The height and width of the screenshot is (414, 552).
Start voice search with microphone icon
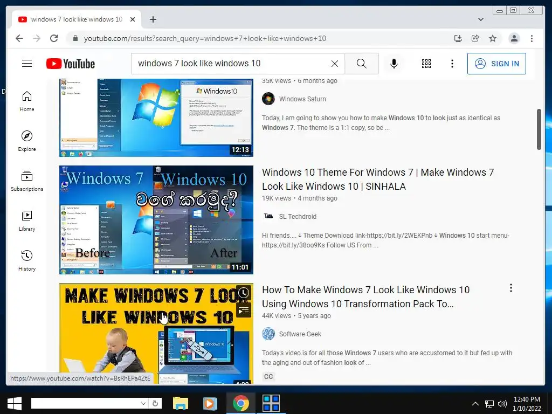394,64
